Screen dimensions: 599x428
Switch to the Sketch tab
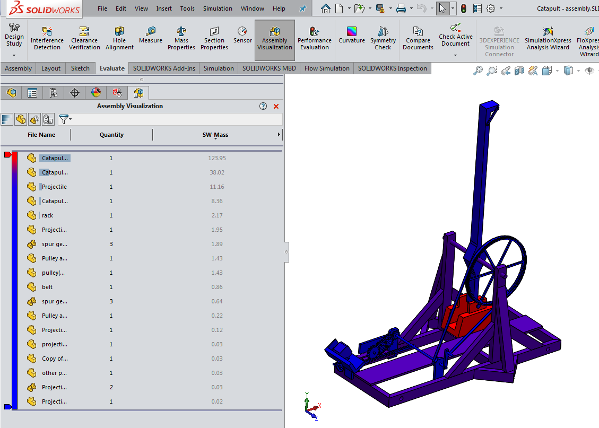pos(80,68)
